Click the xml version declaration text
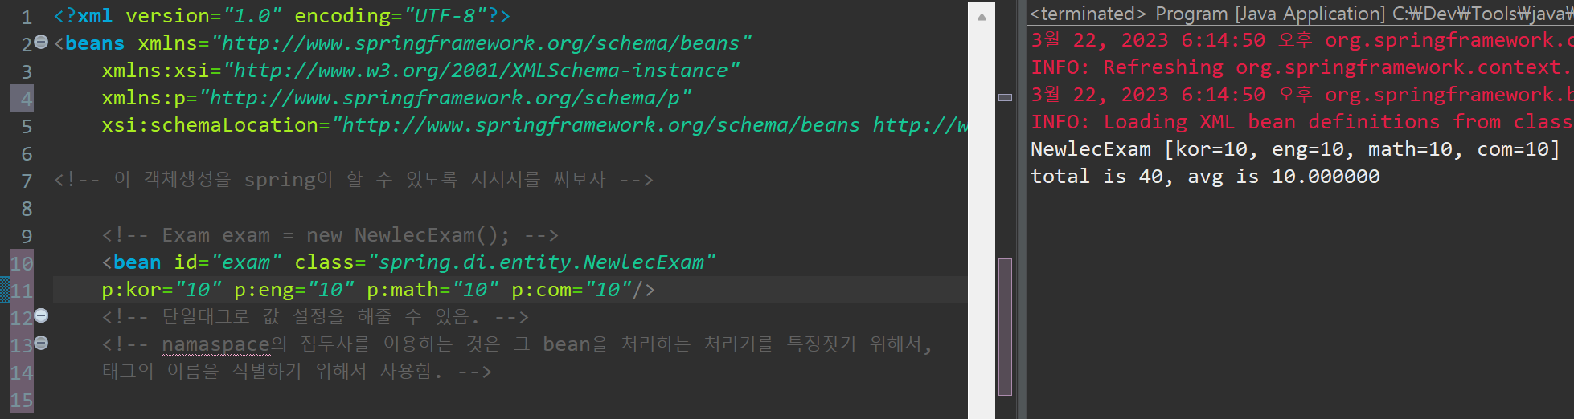This screenshot has height=419, width=1574. [281, 16]
